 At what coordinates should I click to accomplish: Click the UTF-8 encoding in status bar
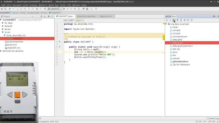point(211,122)
